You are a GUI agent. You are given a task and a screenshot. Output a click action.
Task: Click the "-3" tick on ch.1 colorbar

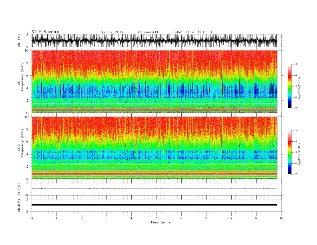point(295,64)
